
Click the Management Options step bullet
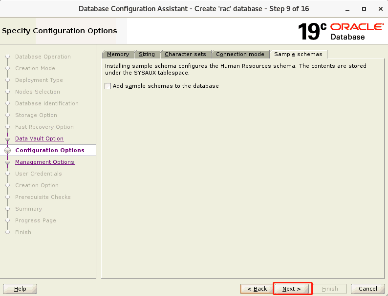click(x=8, y=162)
